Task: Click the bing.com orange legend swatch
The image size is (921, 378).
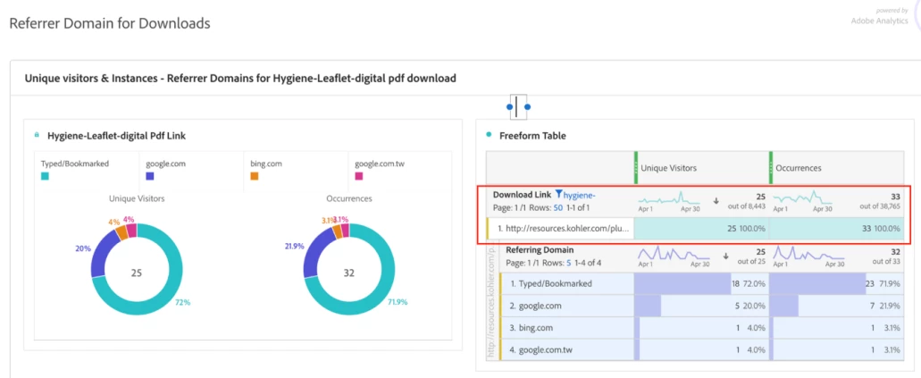Action: pos(255,176)
